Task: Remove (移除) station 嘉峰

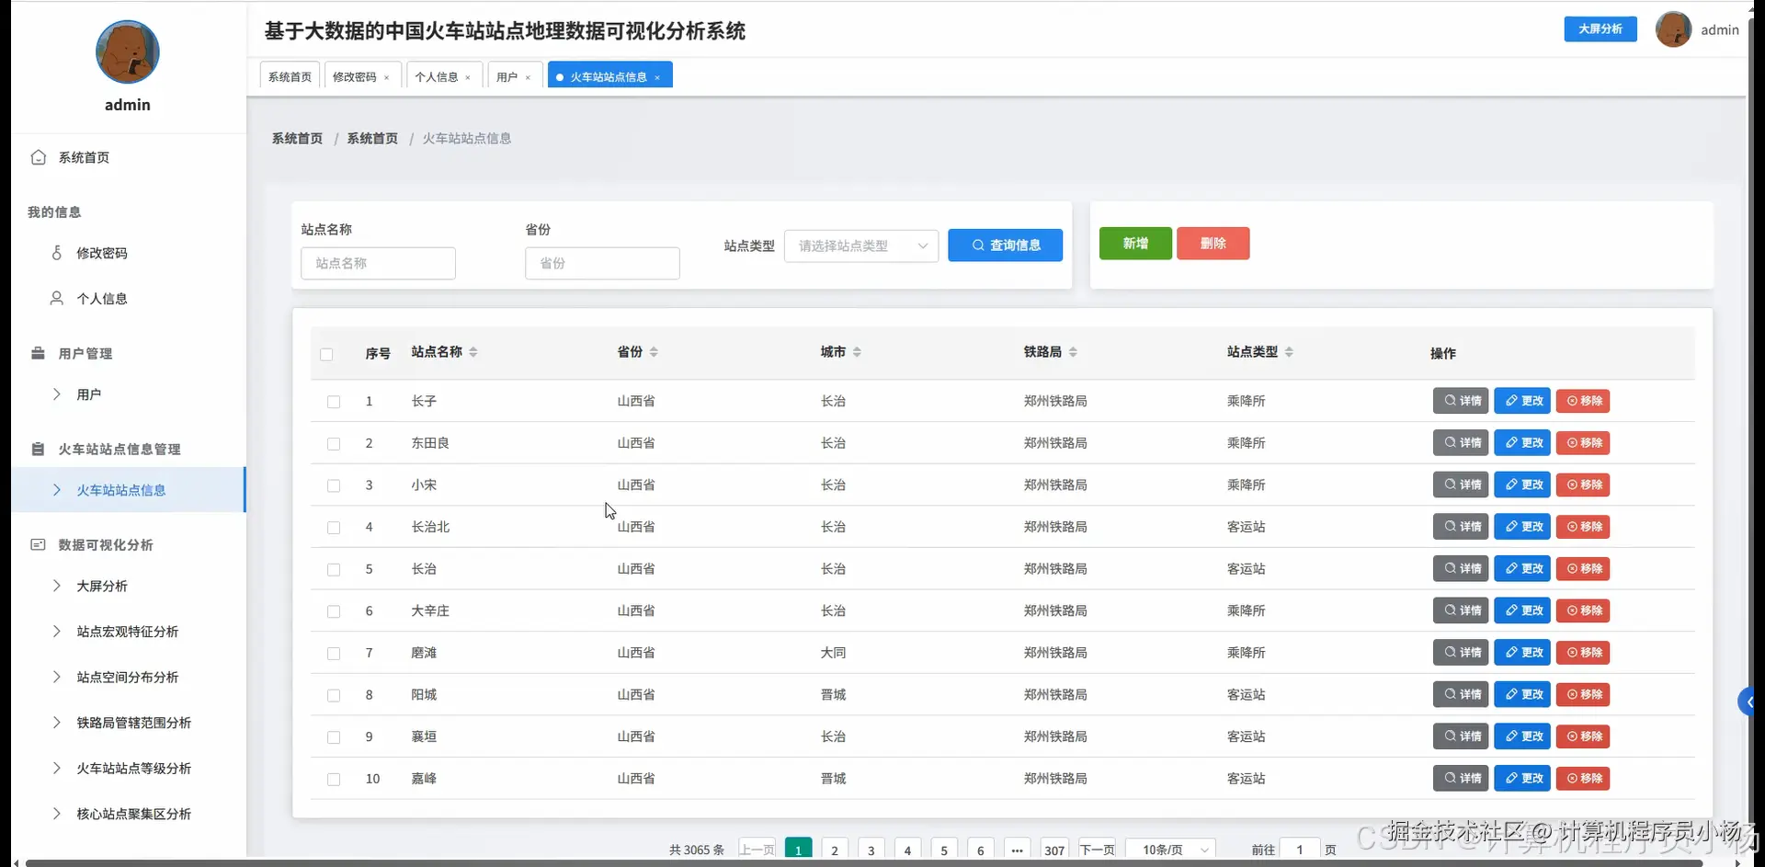Action: click(x=1583, y=779)
